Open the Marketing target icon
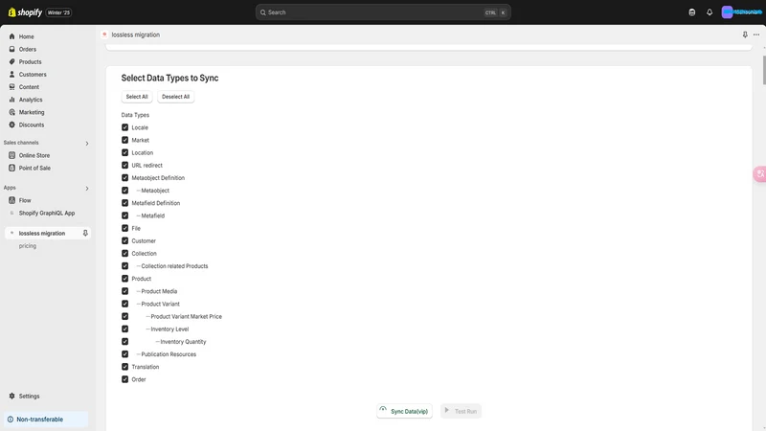The height and width of the screenshot is (431, 766). coord(11,112)
